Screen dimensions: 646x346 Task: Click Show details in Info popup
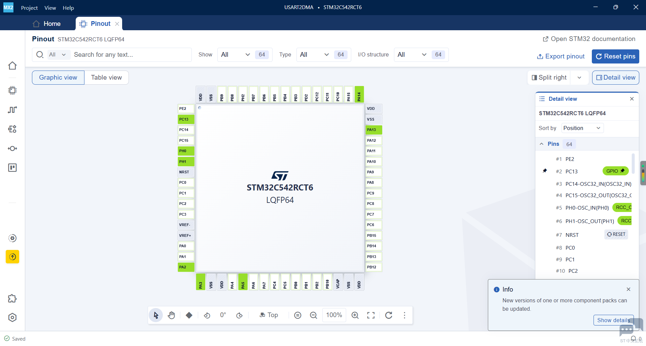pos(613,320)
